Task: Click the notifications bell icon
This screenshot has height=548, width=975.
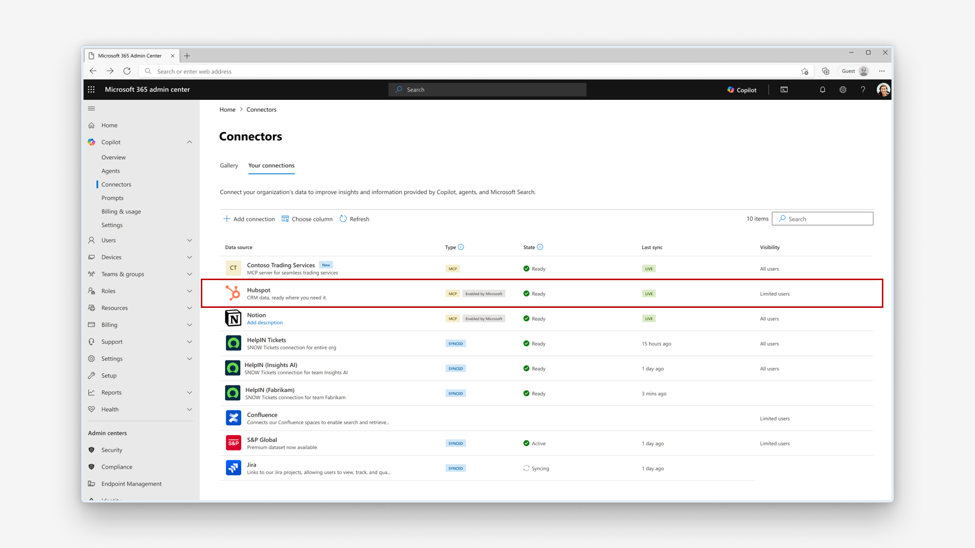Action: point(822,90)
